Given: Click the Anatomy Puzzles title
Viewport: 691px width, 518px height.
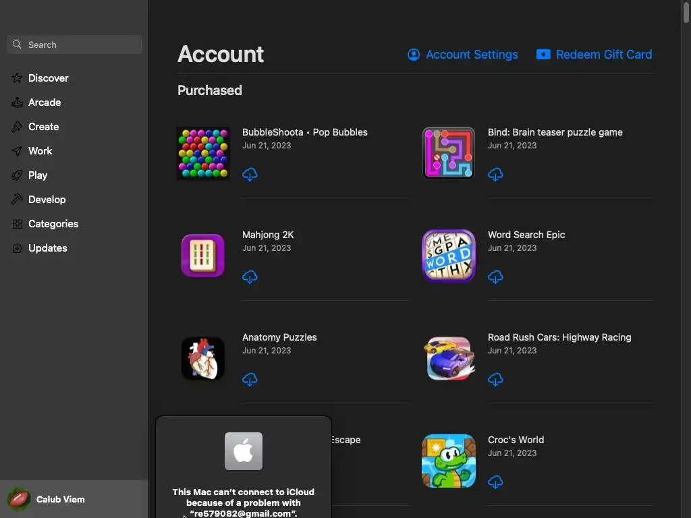Looking at the screenshot, I should click(x=279, y=337).
